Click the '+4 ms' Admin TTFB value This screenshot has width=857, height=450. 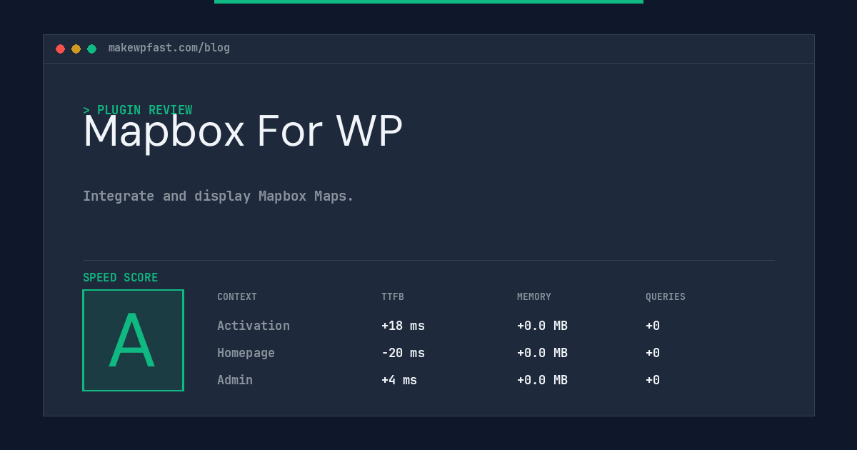click(399, 380)
